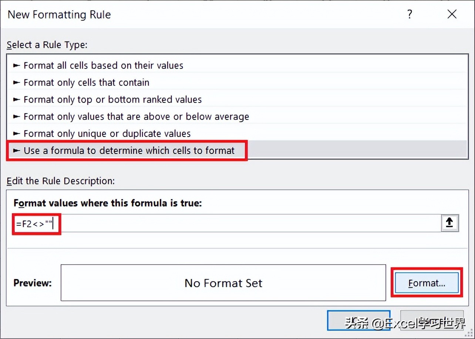Click the 'Select a Rule Type:' label

click(x=47, y=45)
